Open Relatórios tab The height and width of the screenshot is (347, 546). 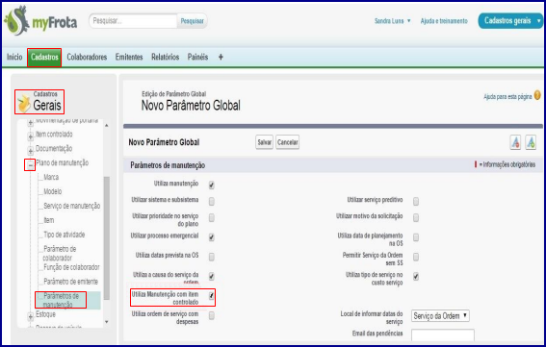(165, 57)
